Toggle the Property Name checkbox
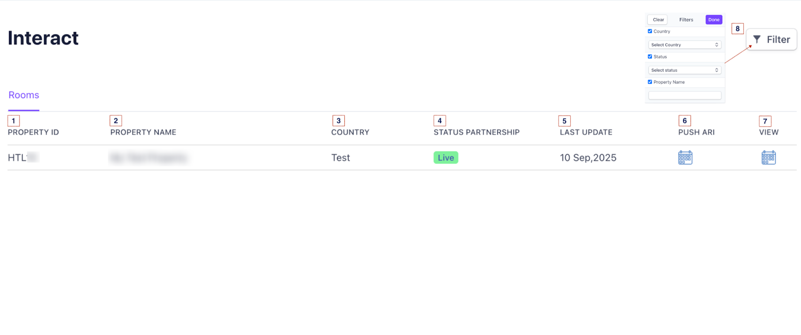Screen dimensions: 801x335 click(650, 82)
